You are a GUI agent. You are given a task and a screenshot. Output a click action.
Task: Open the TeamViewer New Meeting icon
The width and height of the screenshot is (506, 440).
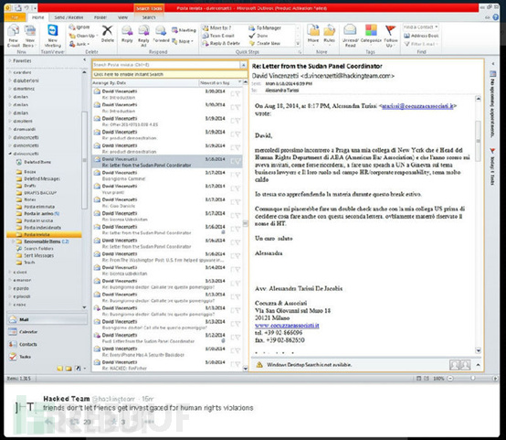[x=53, y=31]
